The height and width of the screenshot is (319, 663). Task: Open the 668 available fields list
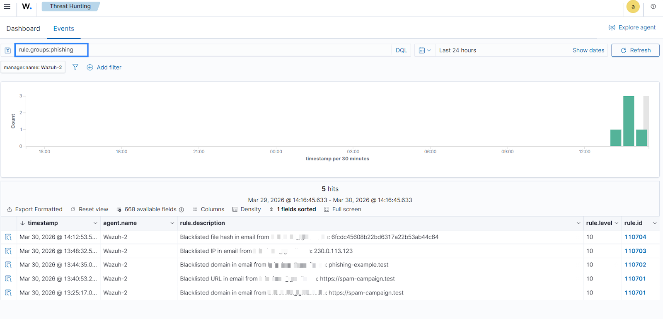147,209
